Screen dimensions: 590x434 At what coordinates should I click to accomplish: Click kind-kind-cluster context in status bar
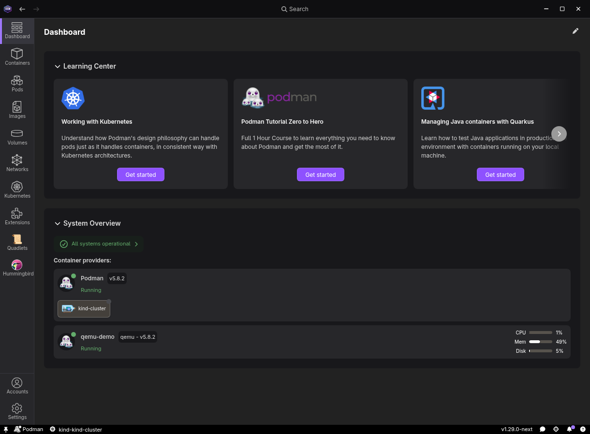[76, 429]
